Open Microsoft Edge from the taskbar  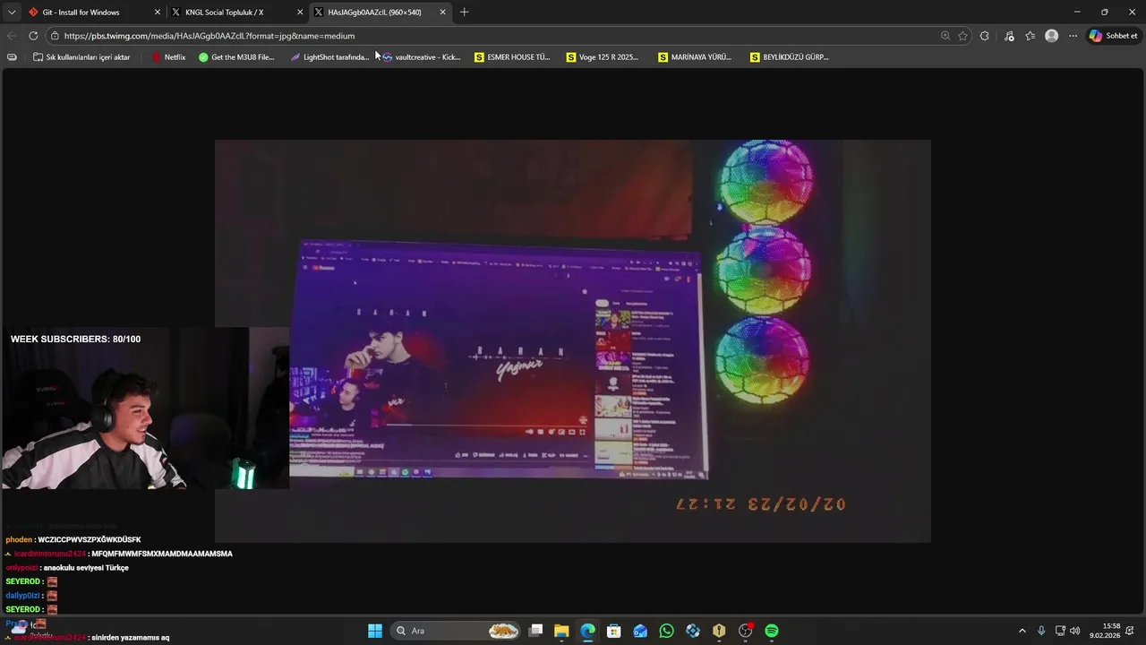tap(587, 631)
